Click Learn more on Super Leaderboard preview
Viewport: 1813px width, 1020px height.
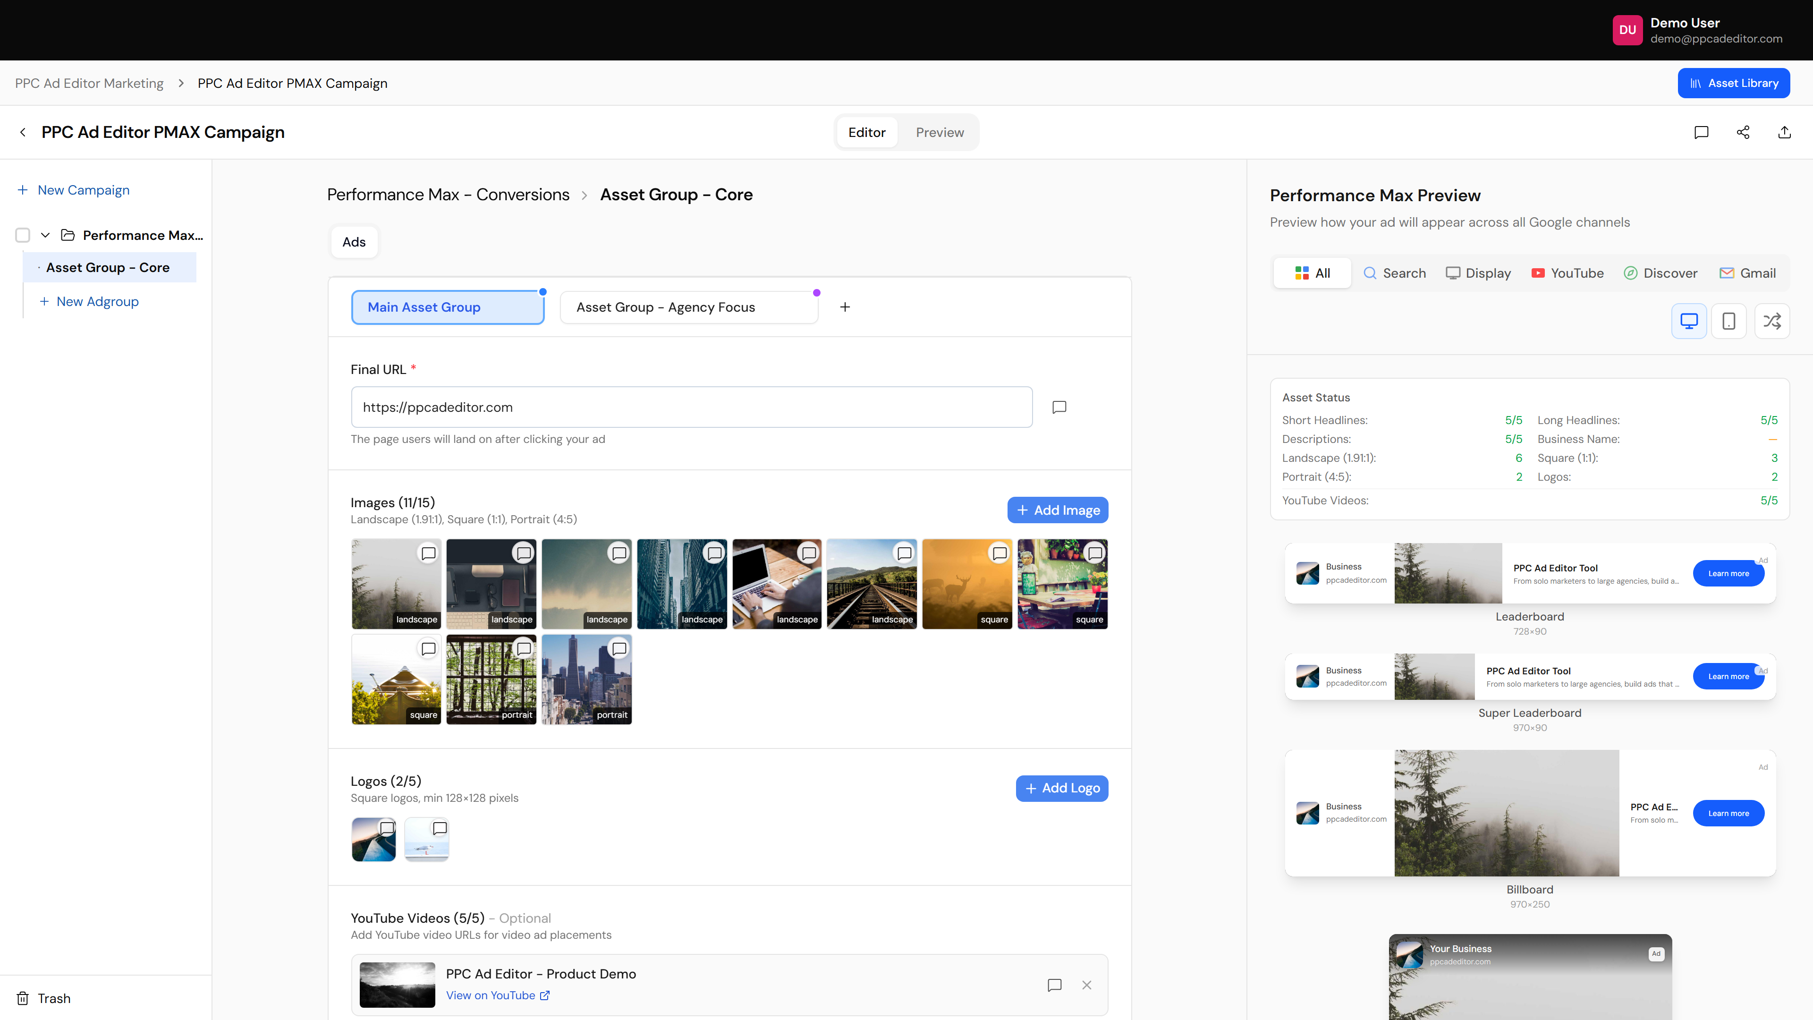1728,677
